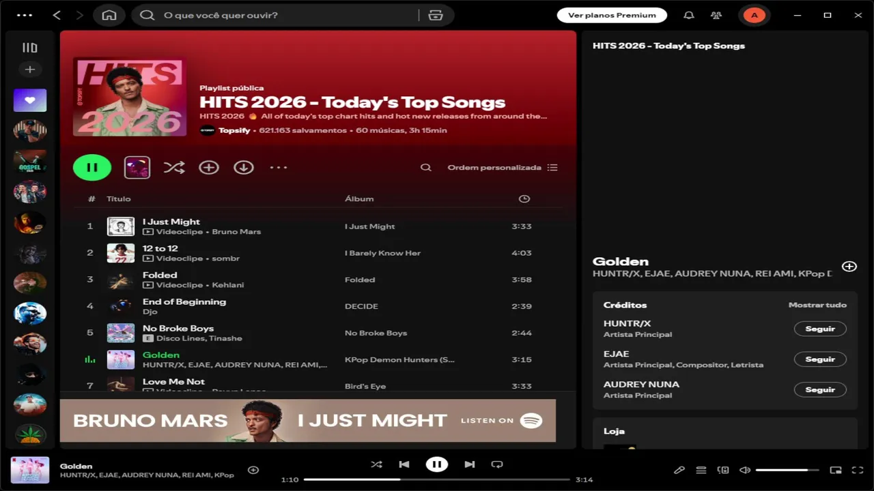Click the playlist owner 'Topsify' link
Screen dimensions: 874x491
[x=234, y=130]
